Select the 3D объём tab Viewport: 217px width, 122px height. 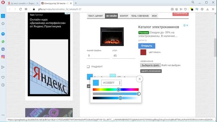pos(111,16)
